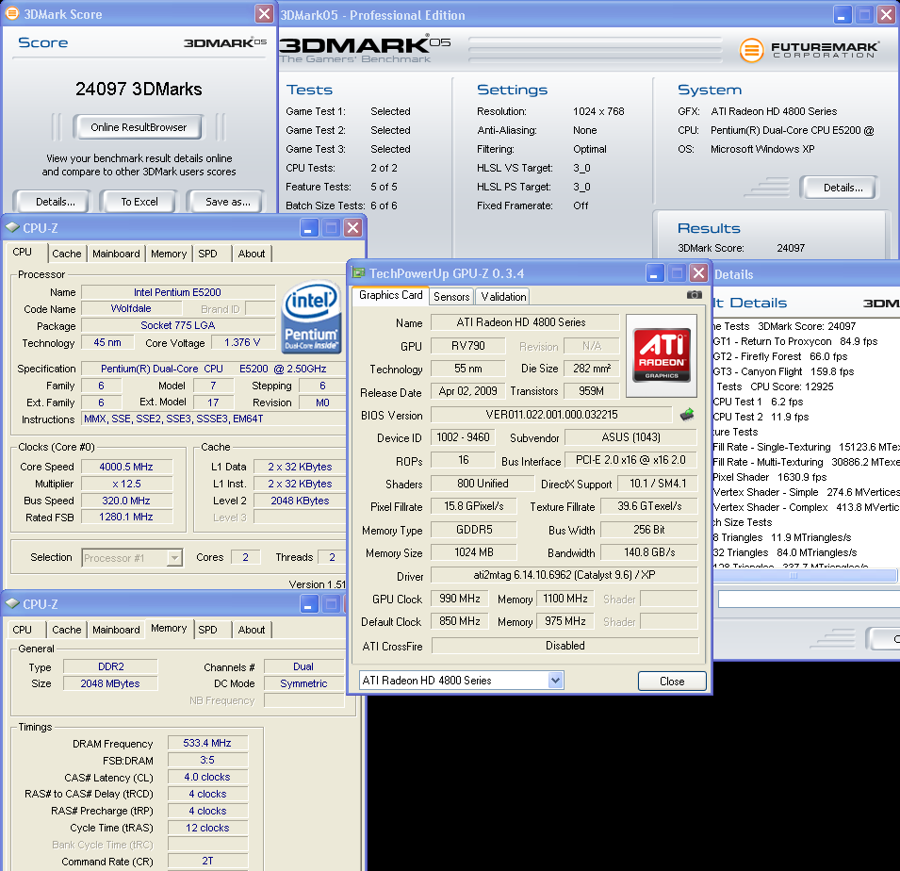The height and width of the screenshot is (871, 900).
Task: Click the Device ID 1002 - 9460 field
Action: 463,437
